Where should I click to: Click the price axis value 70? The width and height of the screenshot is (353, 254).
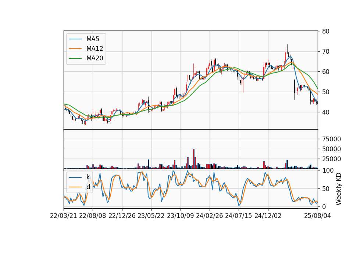tap(326, 52)
